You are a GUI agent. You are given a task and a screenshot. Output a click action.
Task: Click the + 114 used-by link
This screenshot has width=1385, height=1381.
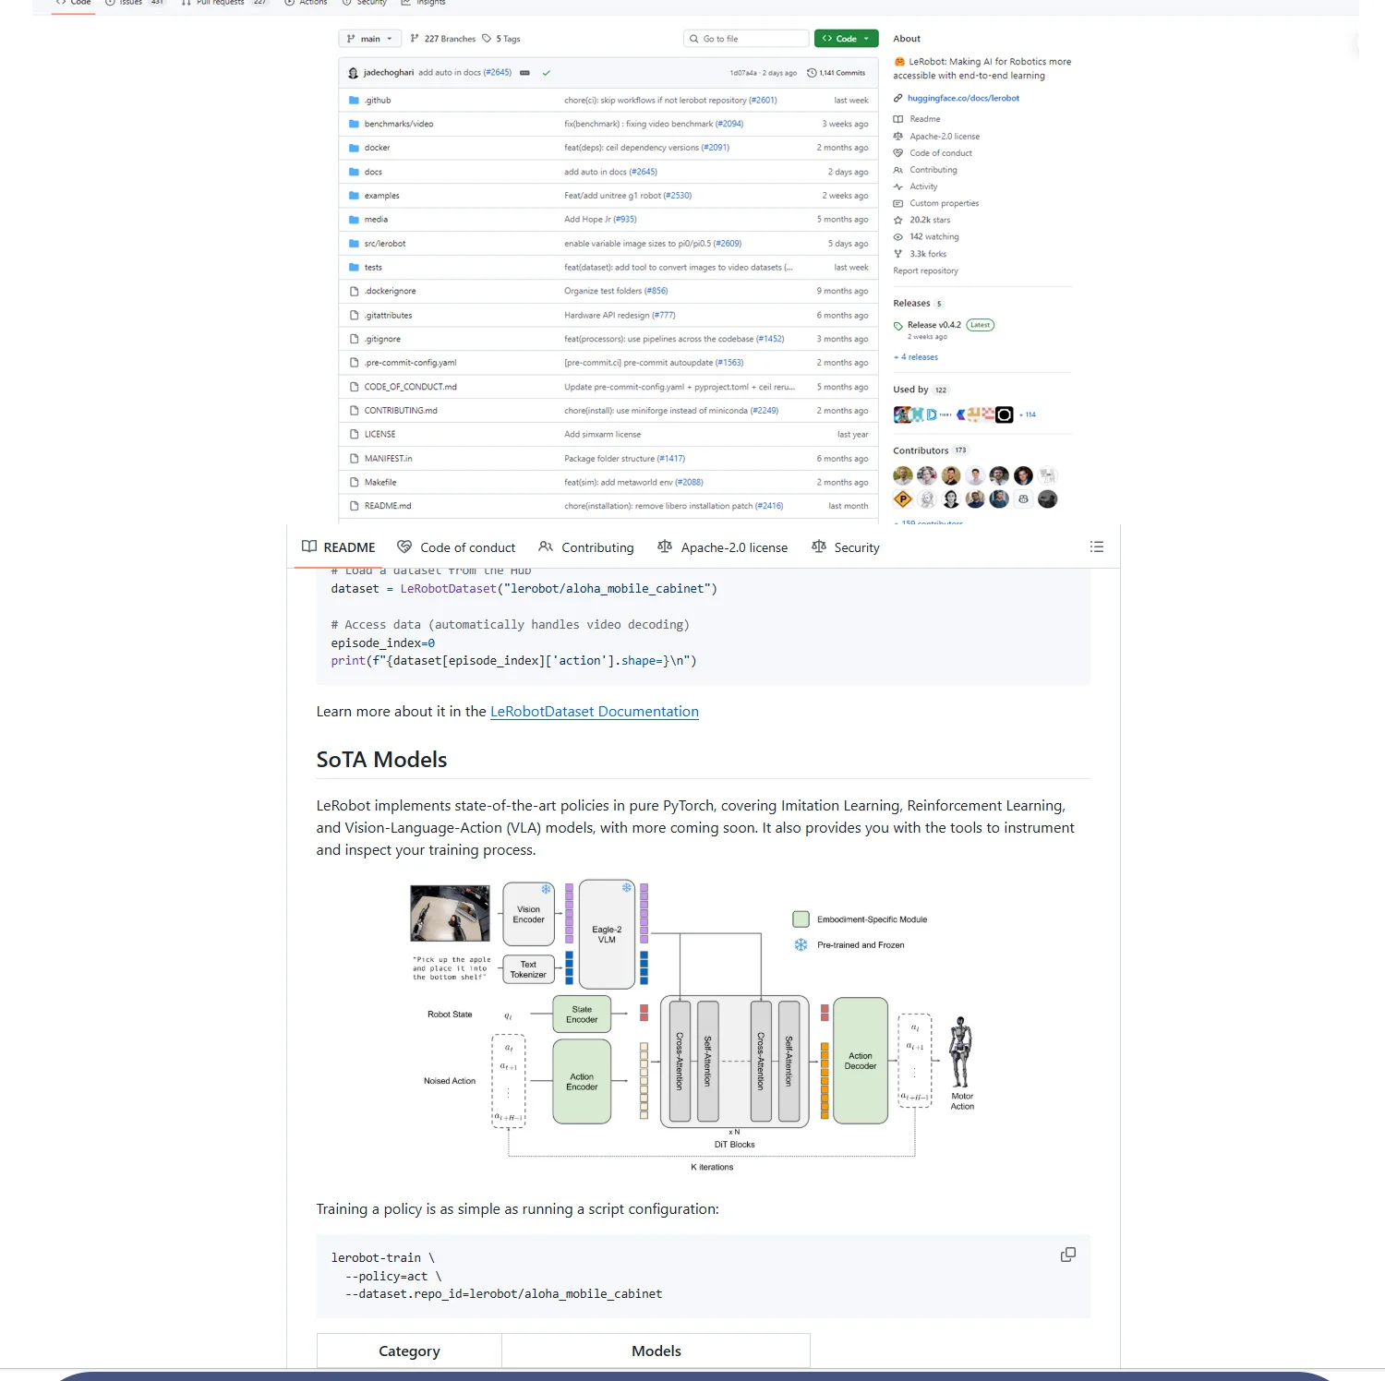tap(1028, 414)
